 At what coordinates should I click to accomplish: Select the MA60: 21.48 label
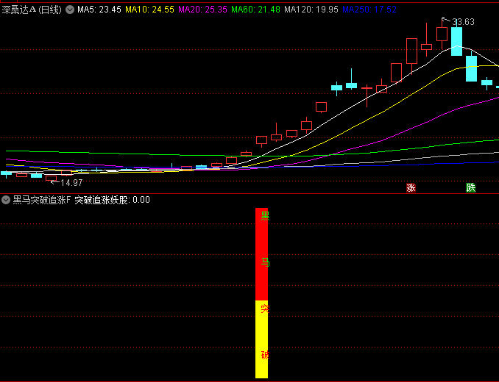click(255, 10)
